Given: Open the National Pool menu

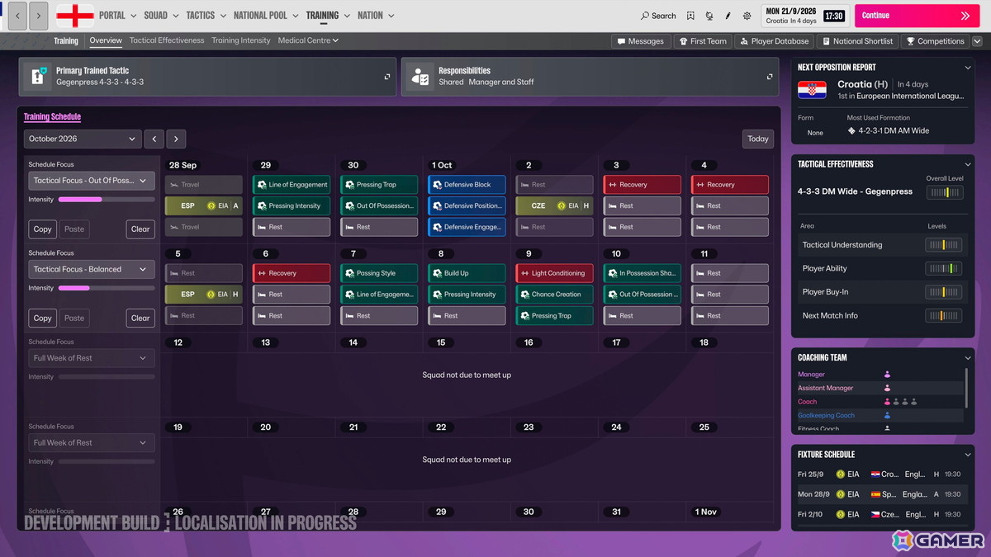Looking at the screenshot, I should tap(266, 16).
